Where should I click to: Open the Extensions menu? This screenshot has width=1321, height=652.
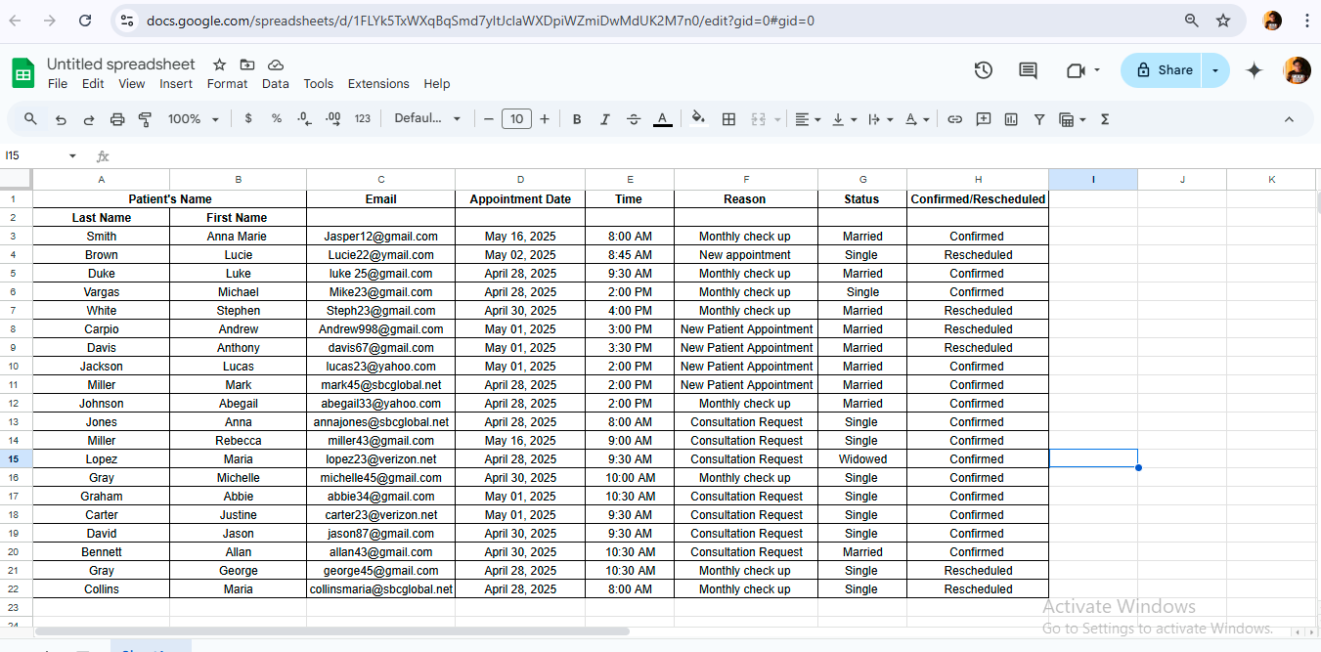coord(378,84)
